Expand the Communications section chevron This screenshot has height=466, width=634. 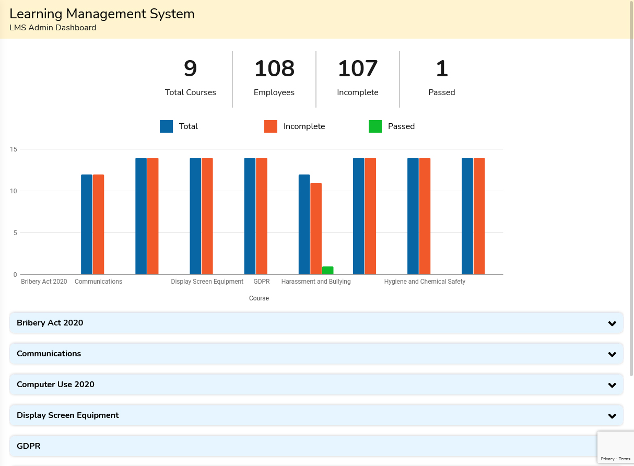coord(612,354)
